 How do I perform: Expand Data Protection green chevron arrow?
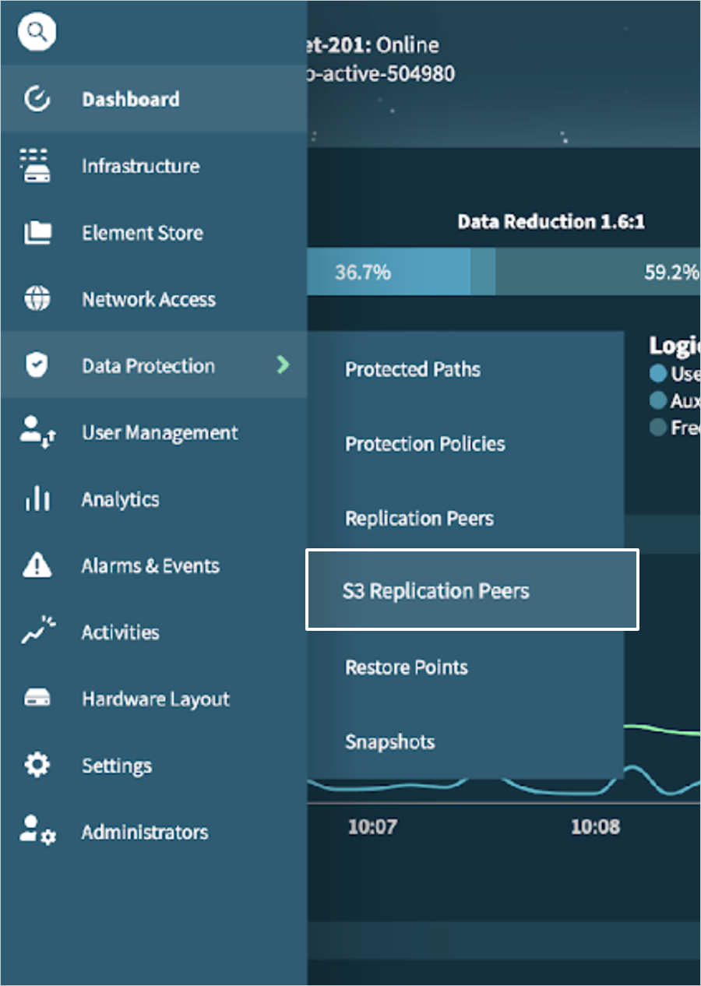pos(283,364)
